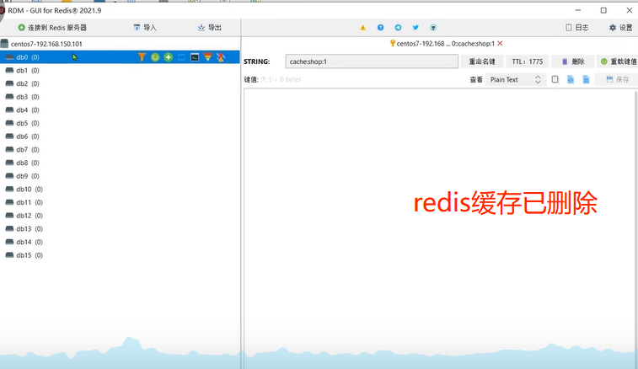Open the GitHub icon in top toolbar
This screenshot has height=369, width=638.
433,28
